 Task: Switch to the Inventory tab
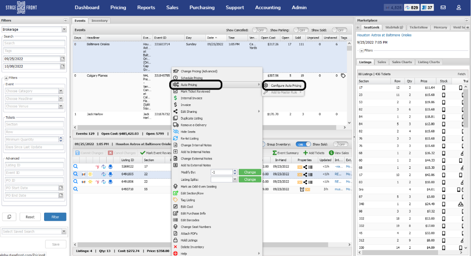(x=99, y=21)
